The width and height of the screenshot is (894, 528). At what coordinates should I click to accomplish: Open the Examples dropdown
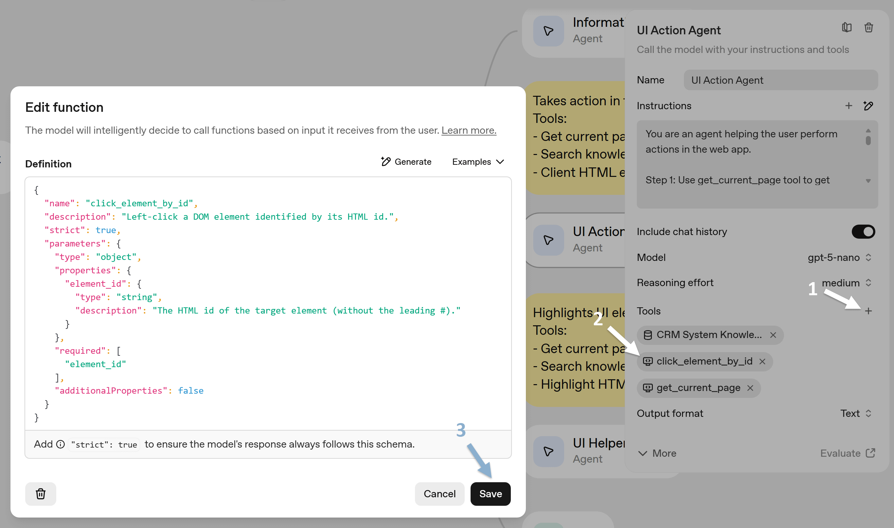pyautogui.click(x=478, y=162)
